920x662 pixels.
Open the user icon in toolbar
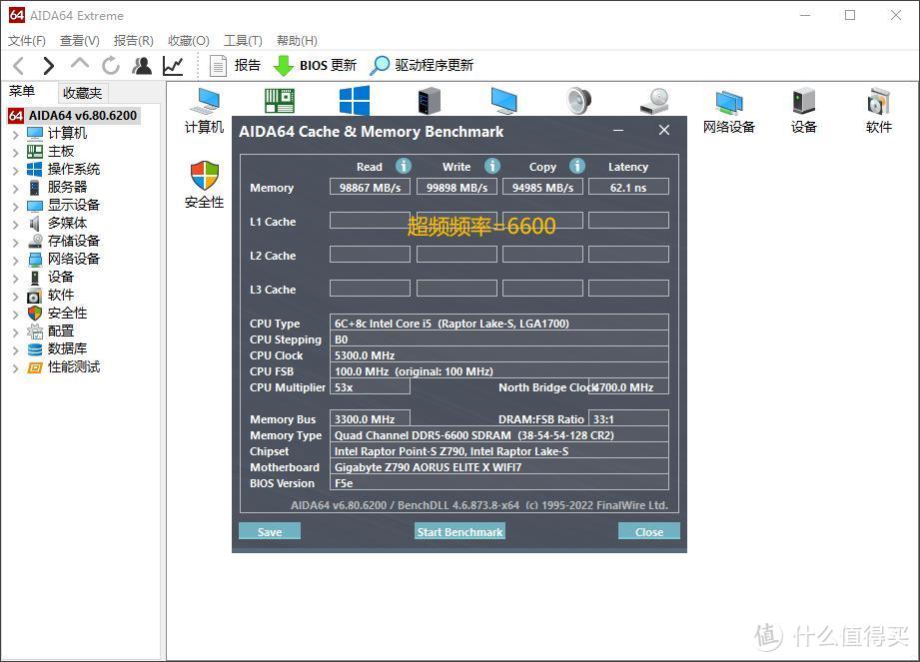coord(142,66)
